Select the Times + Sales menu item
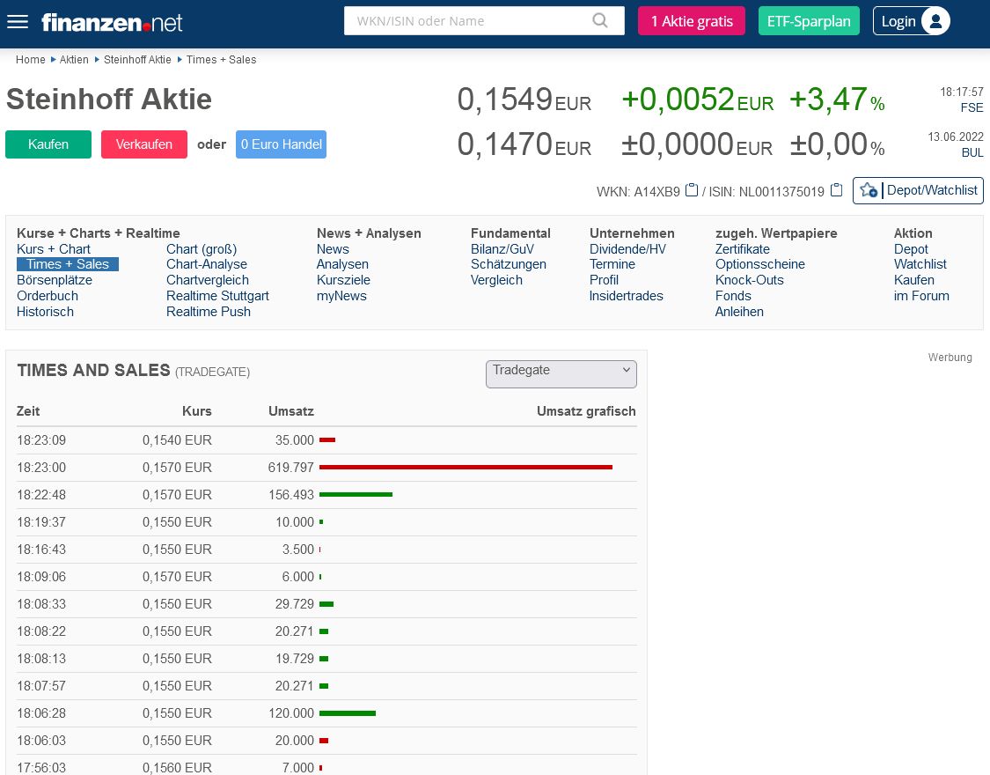990x775 pixels. (x=68, y=264)
